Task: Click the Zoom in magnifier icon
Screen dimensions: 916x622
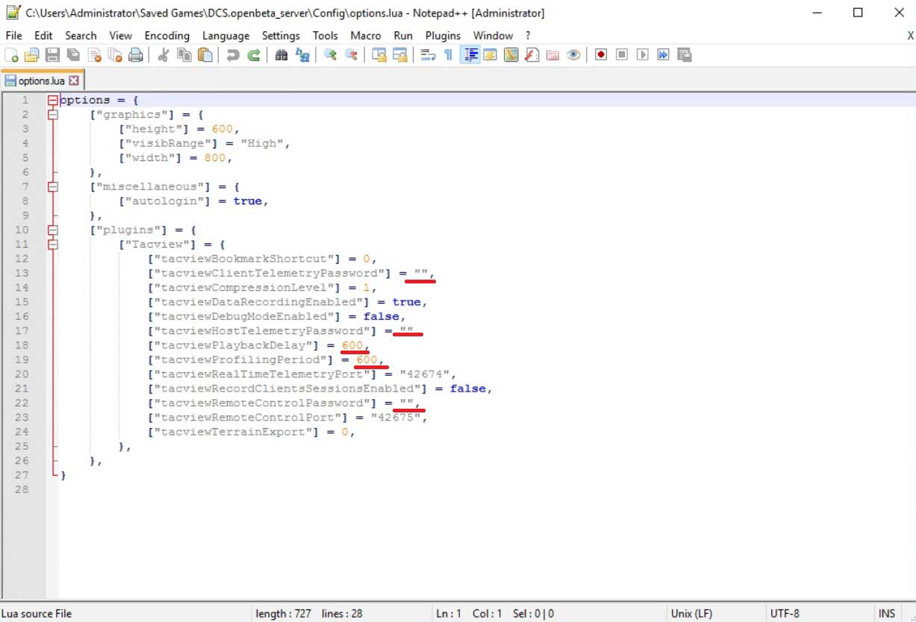Action: [330, 54]
